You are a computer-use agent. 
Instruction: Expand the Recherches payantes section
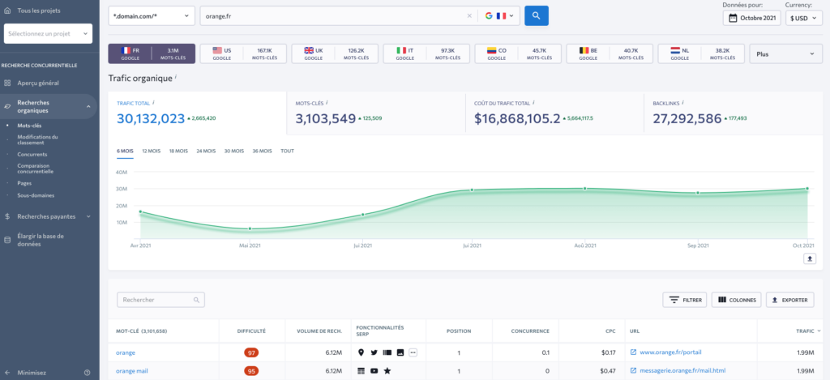pos(88,216)
